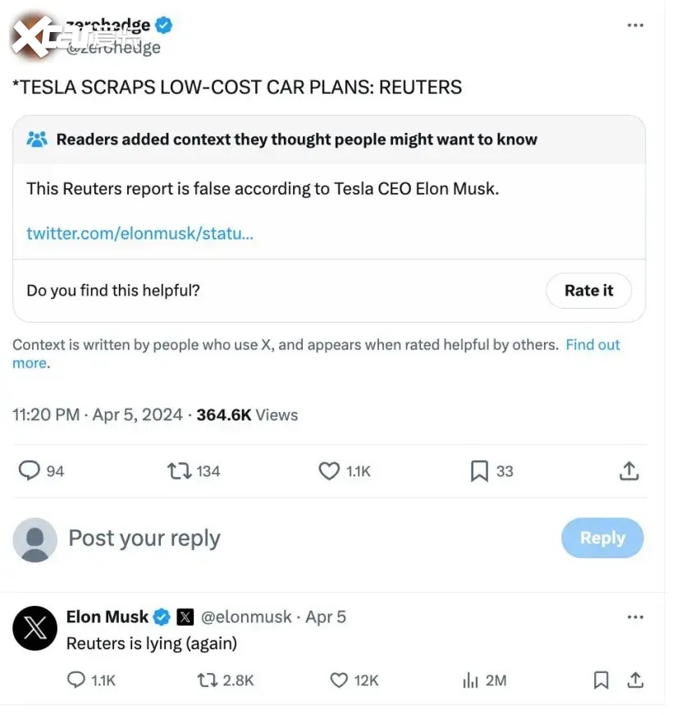Viewport: 681px width, 715px height.
Task: Click the Post your reply field
Action: coord(144,538)
